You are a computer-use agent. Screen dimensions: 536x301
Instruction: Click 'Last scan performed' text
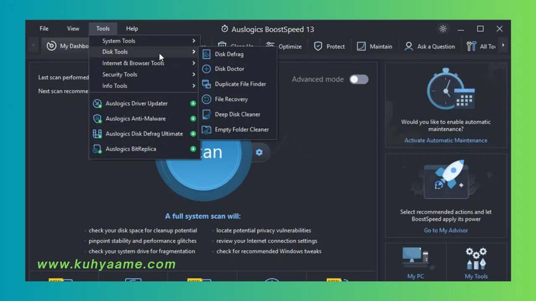point(63,77)
